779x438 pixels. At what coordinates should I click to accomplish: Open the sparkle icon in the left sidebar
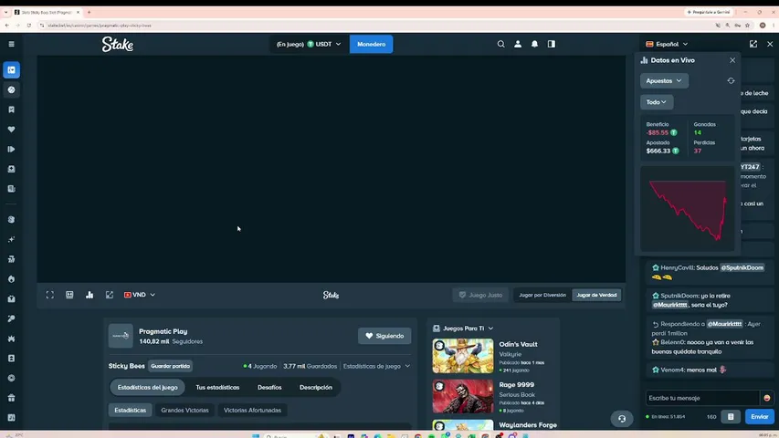click(12, 239)
